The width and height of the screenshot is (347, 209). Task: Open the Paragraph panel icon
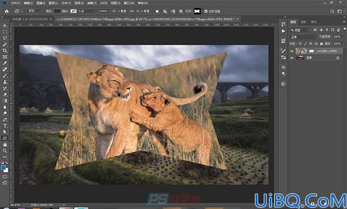tap(283, 74)
